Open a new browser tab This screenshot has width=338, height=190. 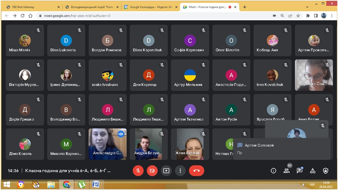(245, 7)
